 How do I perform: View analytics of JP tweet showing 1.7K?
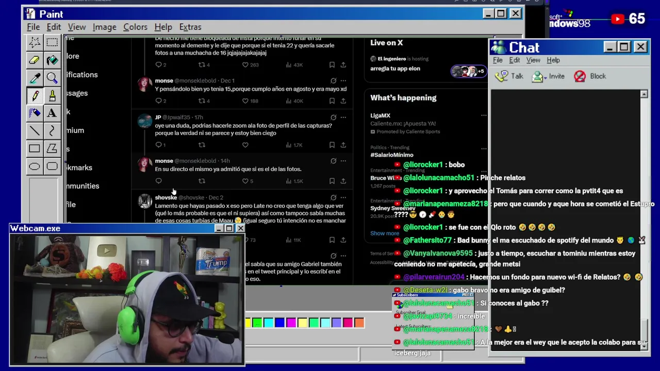tap(294, 145)
